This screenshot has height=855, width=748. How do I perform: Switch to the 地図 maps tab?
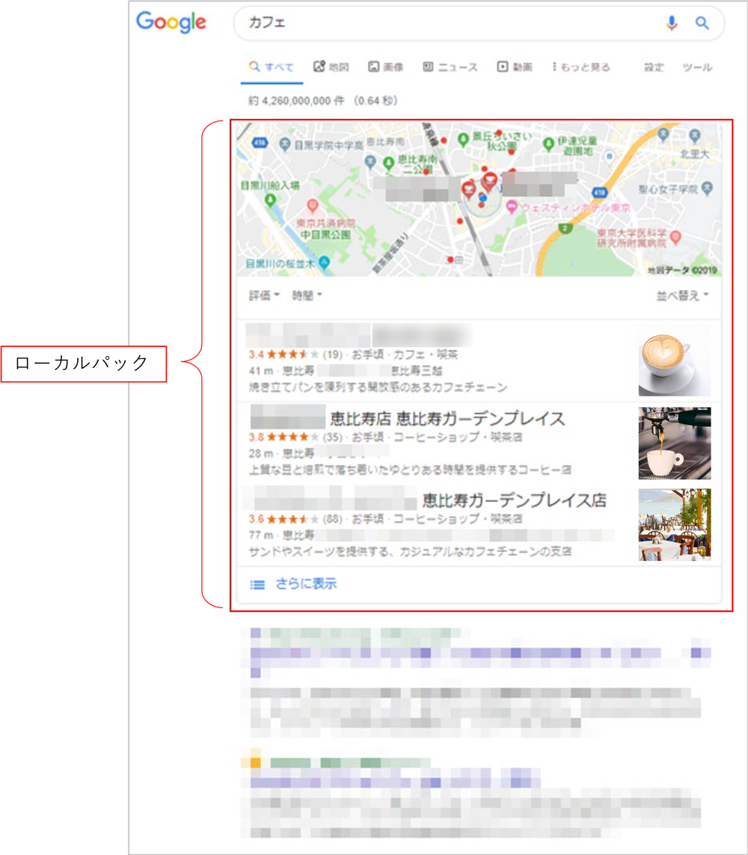[x=331, y=67]
